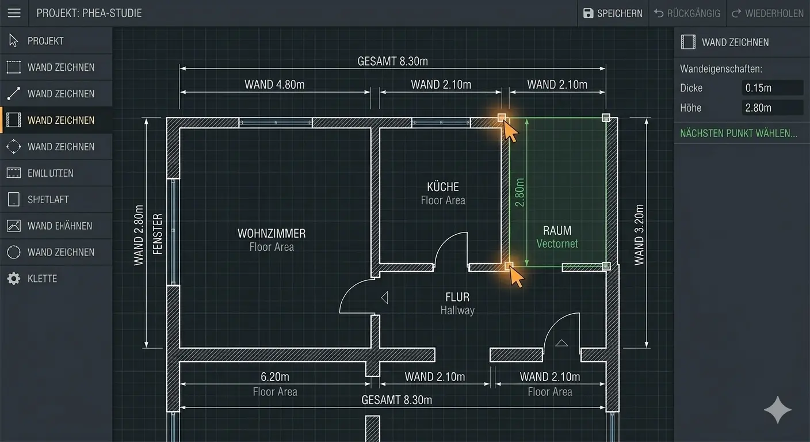
Task: Click the active hatched wall tool
Action: pyautogui.click(x=56, y=120)
